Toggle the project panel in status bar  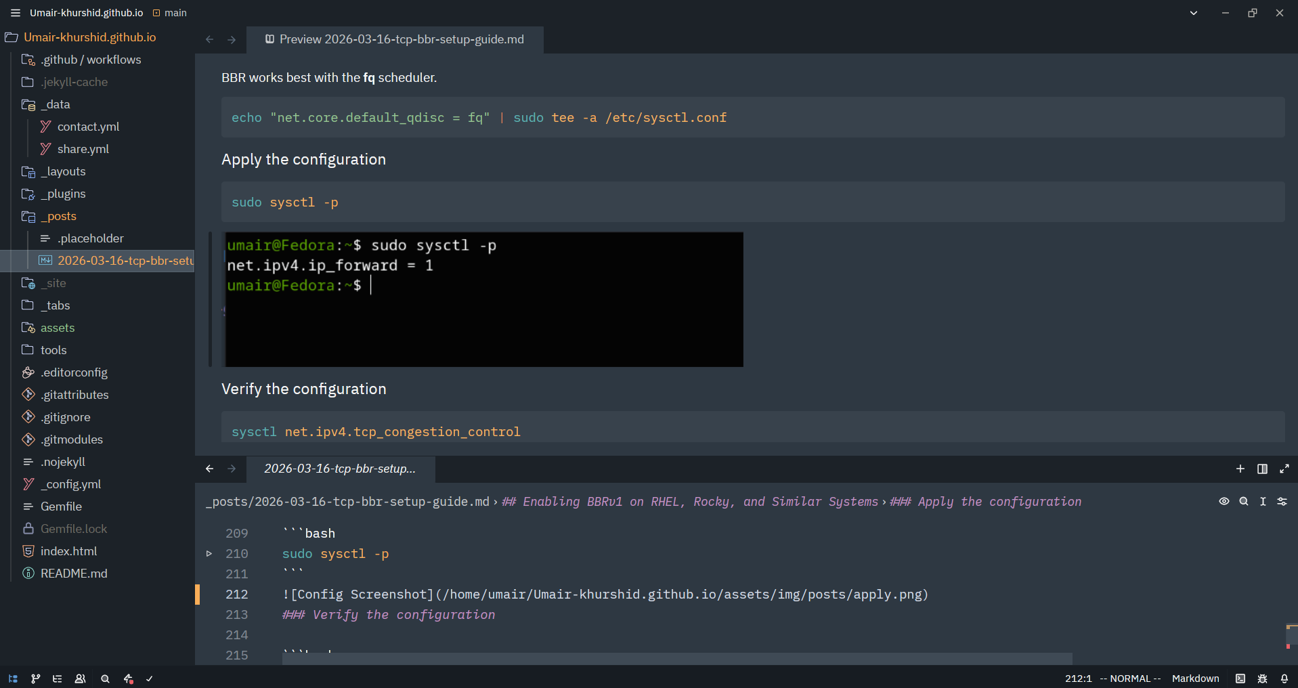13,679
